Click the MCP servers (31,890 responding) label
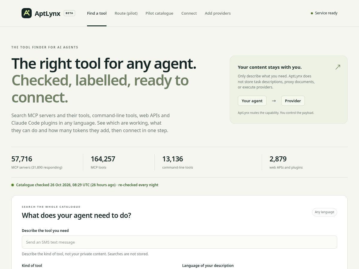The width and height of the screenshot is (359, 269). [x=37, y=167]
